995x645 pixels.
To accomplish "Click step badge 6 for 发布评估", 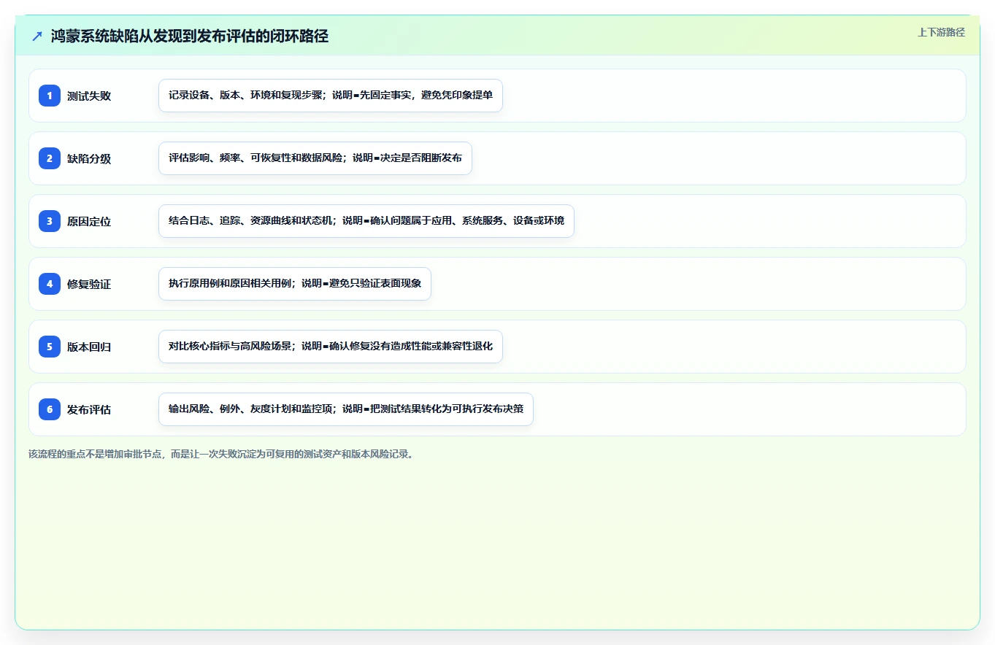I will [50, 409].
